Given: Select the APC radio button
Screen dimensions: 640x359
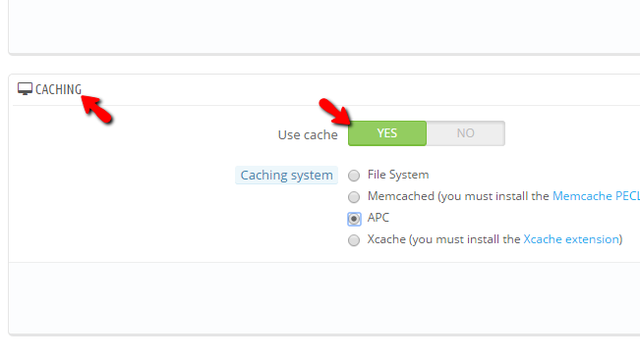Looking at the screenshot, I should (x=354, y=219).
